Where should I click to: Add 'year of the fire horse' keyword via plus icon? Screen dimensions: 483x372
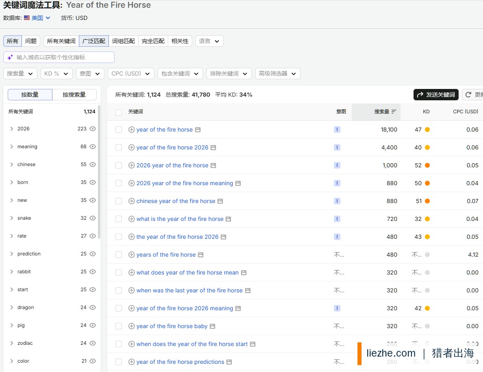132,130
